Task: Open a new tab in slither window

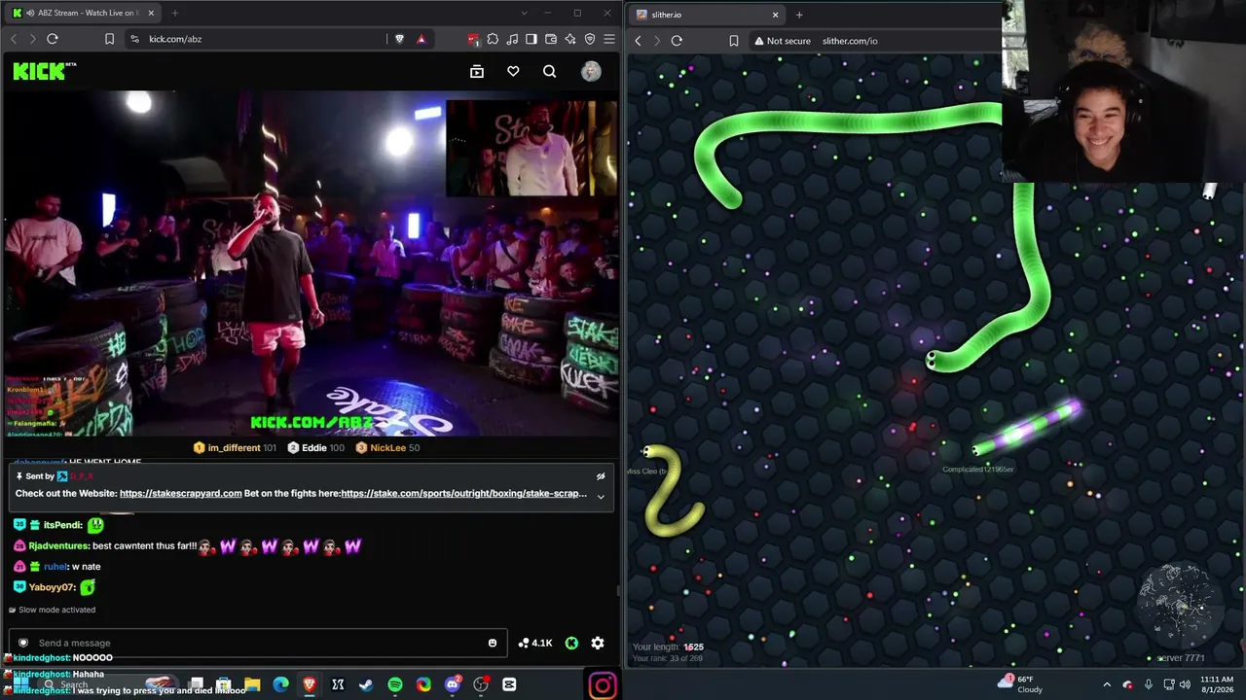Action: click(799, 15)
